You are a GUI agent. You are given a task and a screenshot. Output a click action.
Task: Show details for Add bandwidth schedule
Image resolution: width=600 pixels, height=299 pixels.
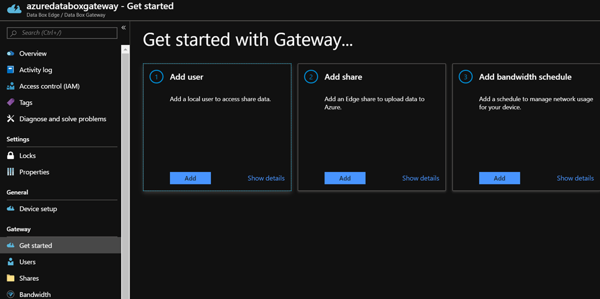575,178
